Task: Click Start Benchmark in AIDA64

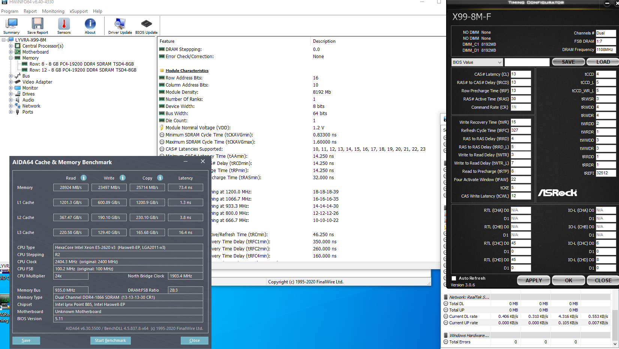Action: click(x=110, y=340)
